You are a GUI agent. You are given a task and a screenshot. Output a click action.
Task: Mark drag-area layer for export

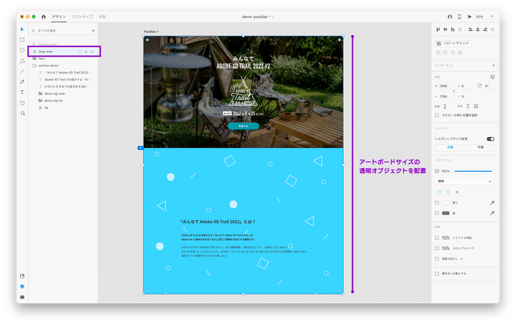(80, 51)
